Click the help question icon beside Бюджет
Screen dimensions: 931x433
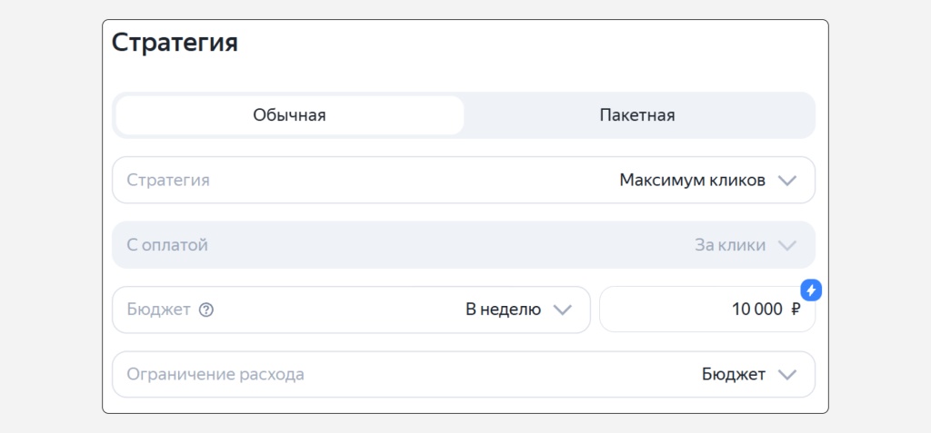click(206, 310)
